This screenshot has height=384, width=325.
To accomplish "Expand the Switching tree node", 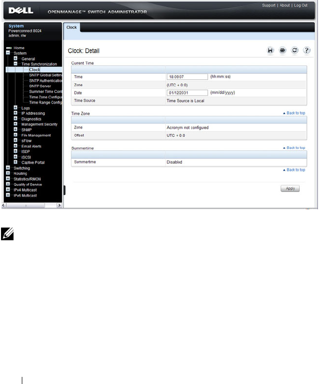I will coord(8,168).
